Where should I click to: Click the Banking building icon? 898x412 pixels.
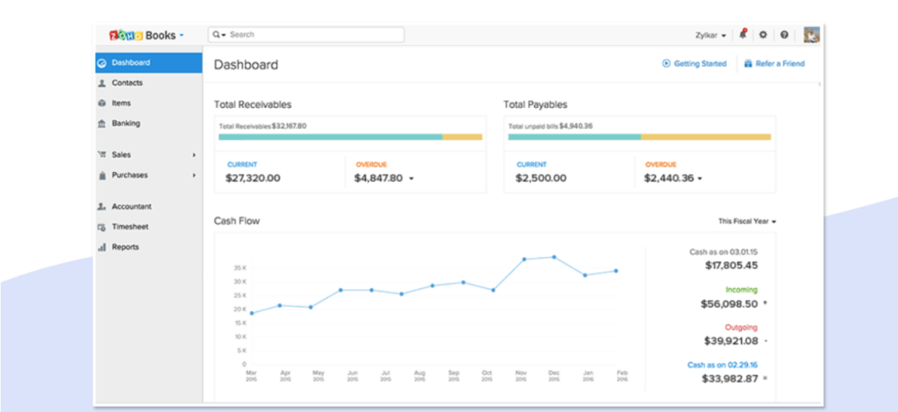pos(102,124)
